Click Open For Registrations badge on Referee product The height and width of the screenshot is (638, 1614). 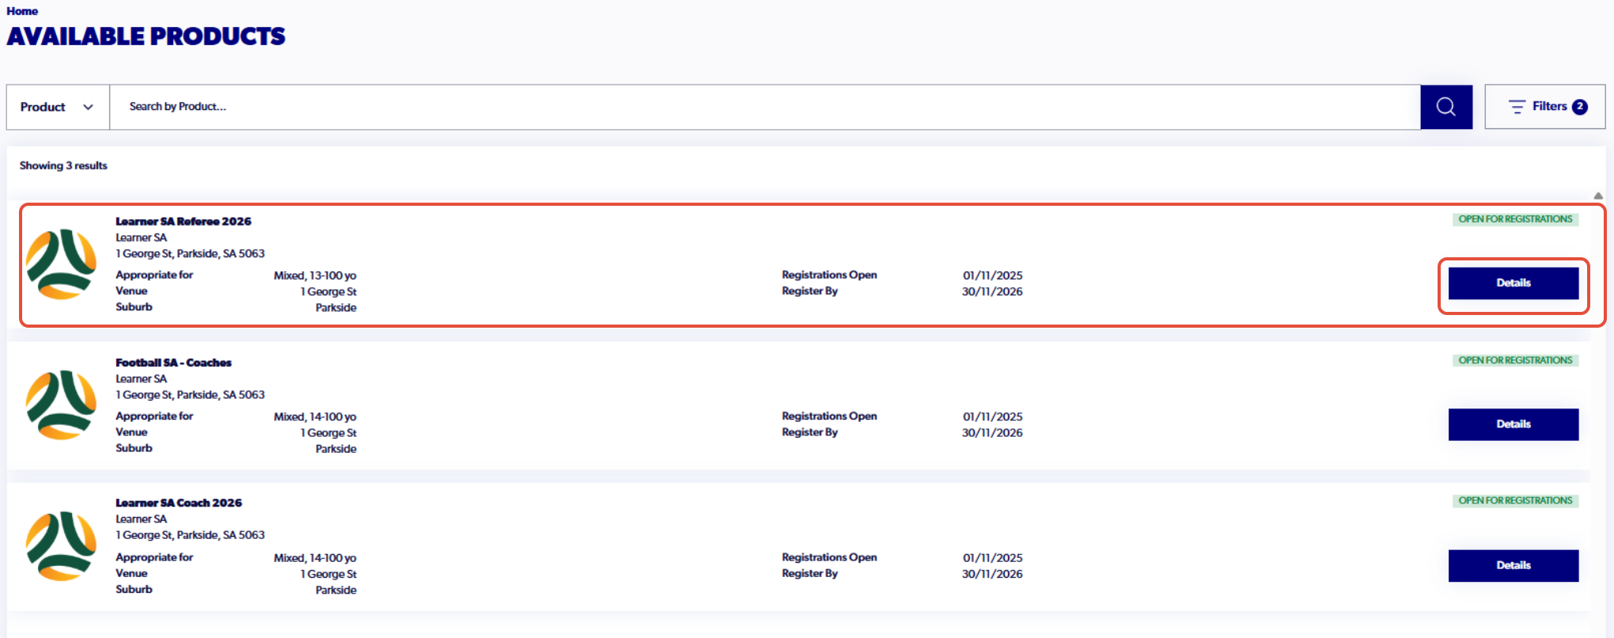click(1515, 219)
